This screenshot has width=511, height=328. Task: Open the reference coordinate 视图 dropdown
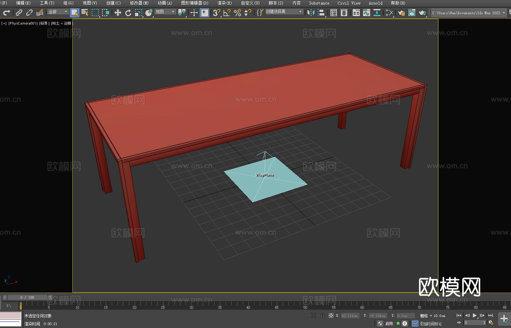click(x=165, y=12)
